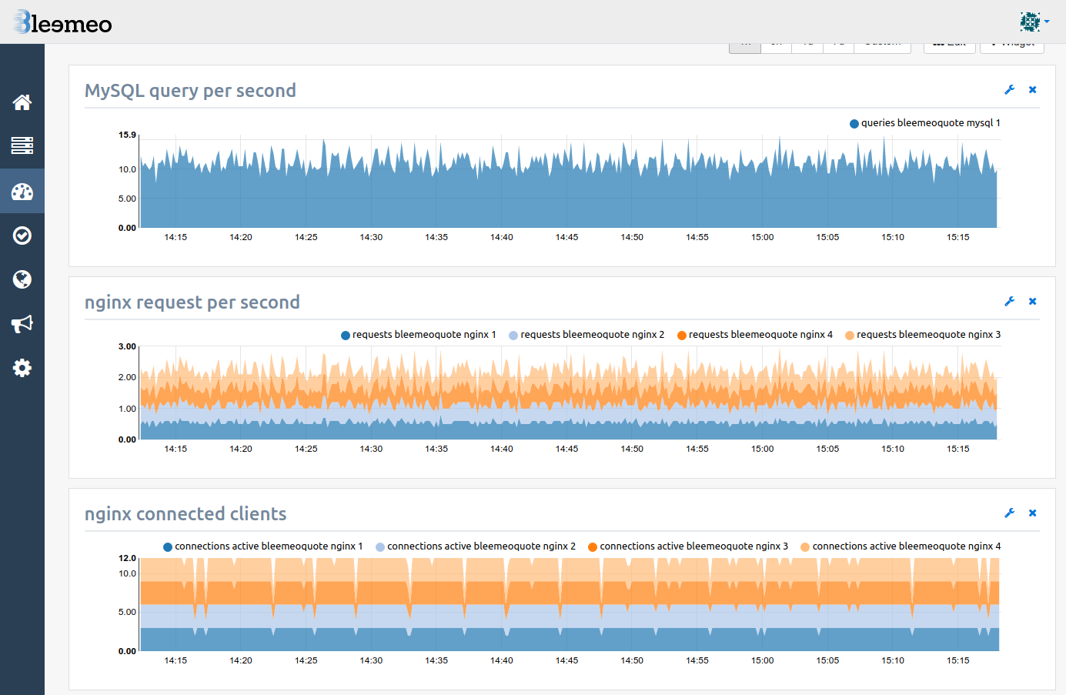
Task: Open the user avatar account menu
Action: point(1034,22)
